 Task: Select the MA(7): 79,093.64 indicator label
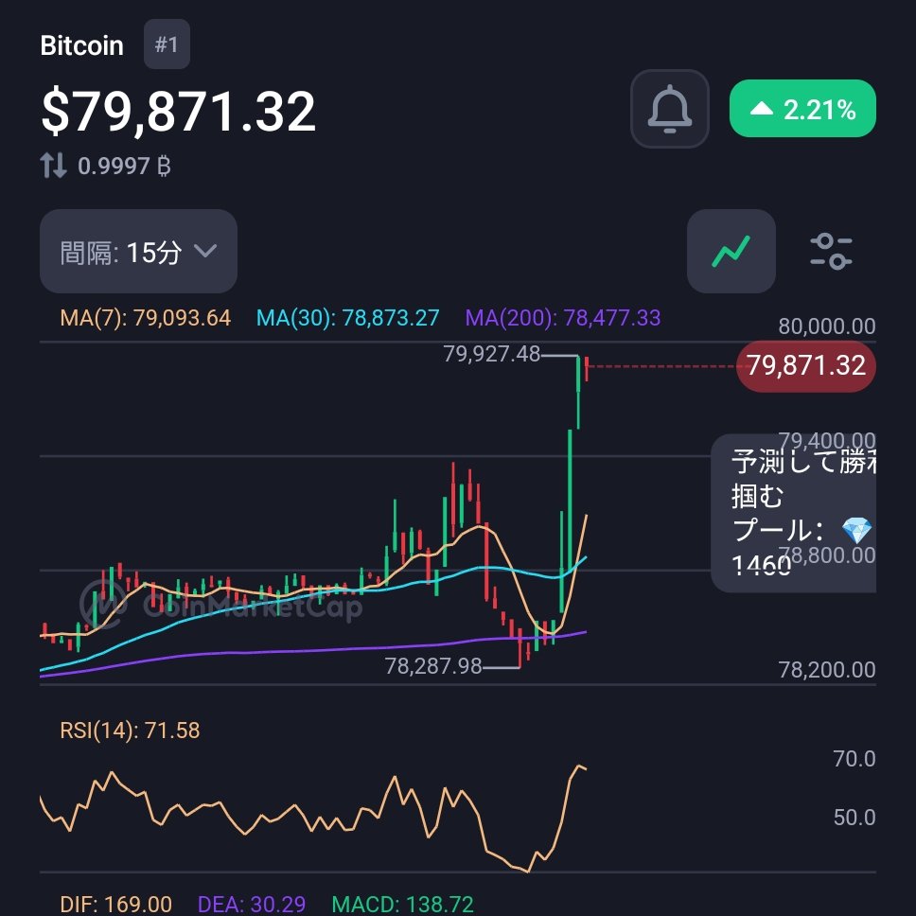(146, 318)
